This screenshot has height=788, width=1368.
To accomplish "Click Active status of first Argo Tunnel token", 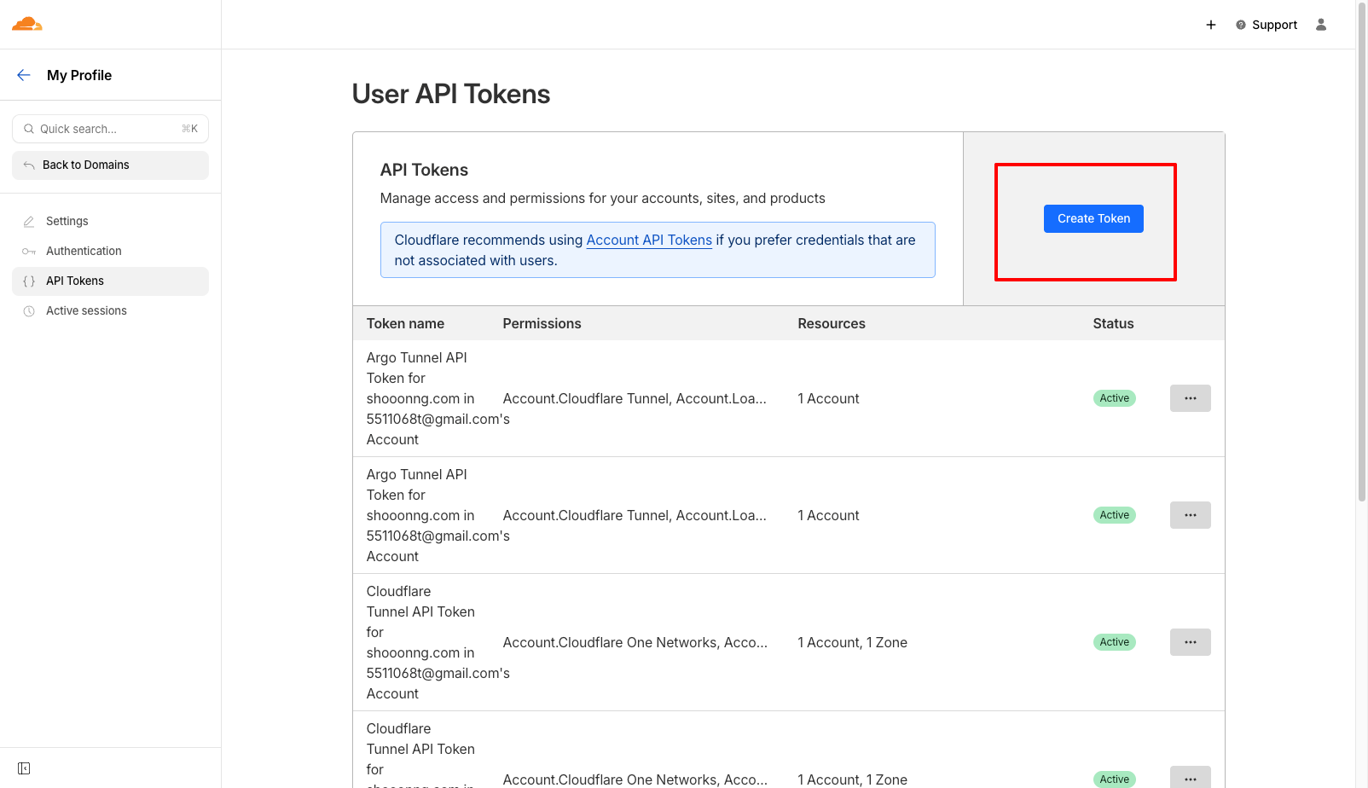I will tap(1114, 398).
